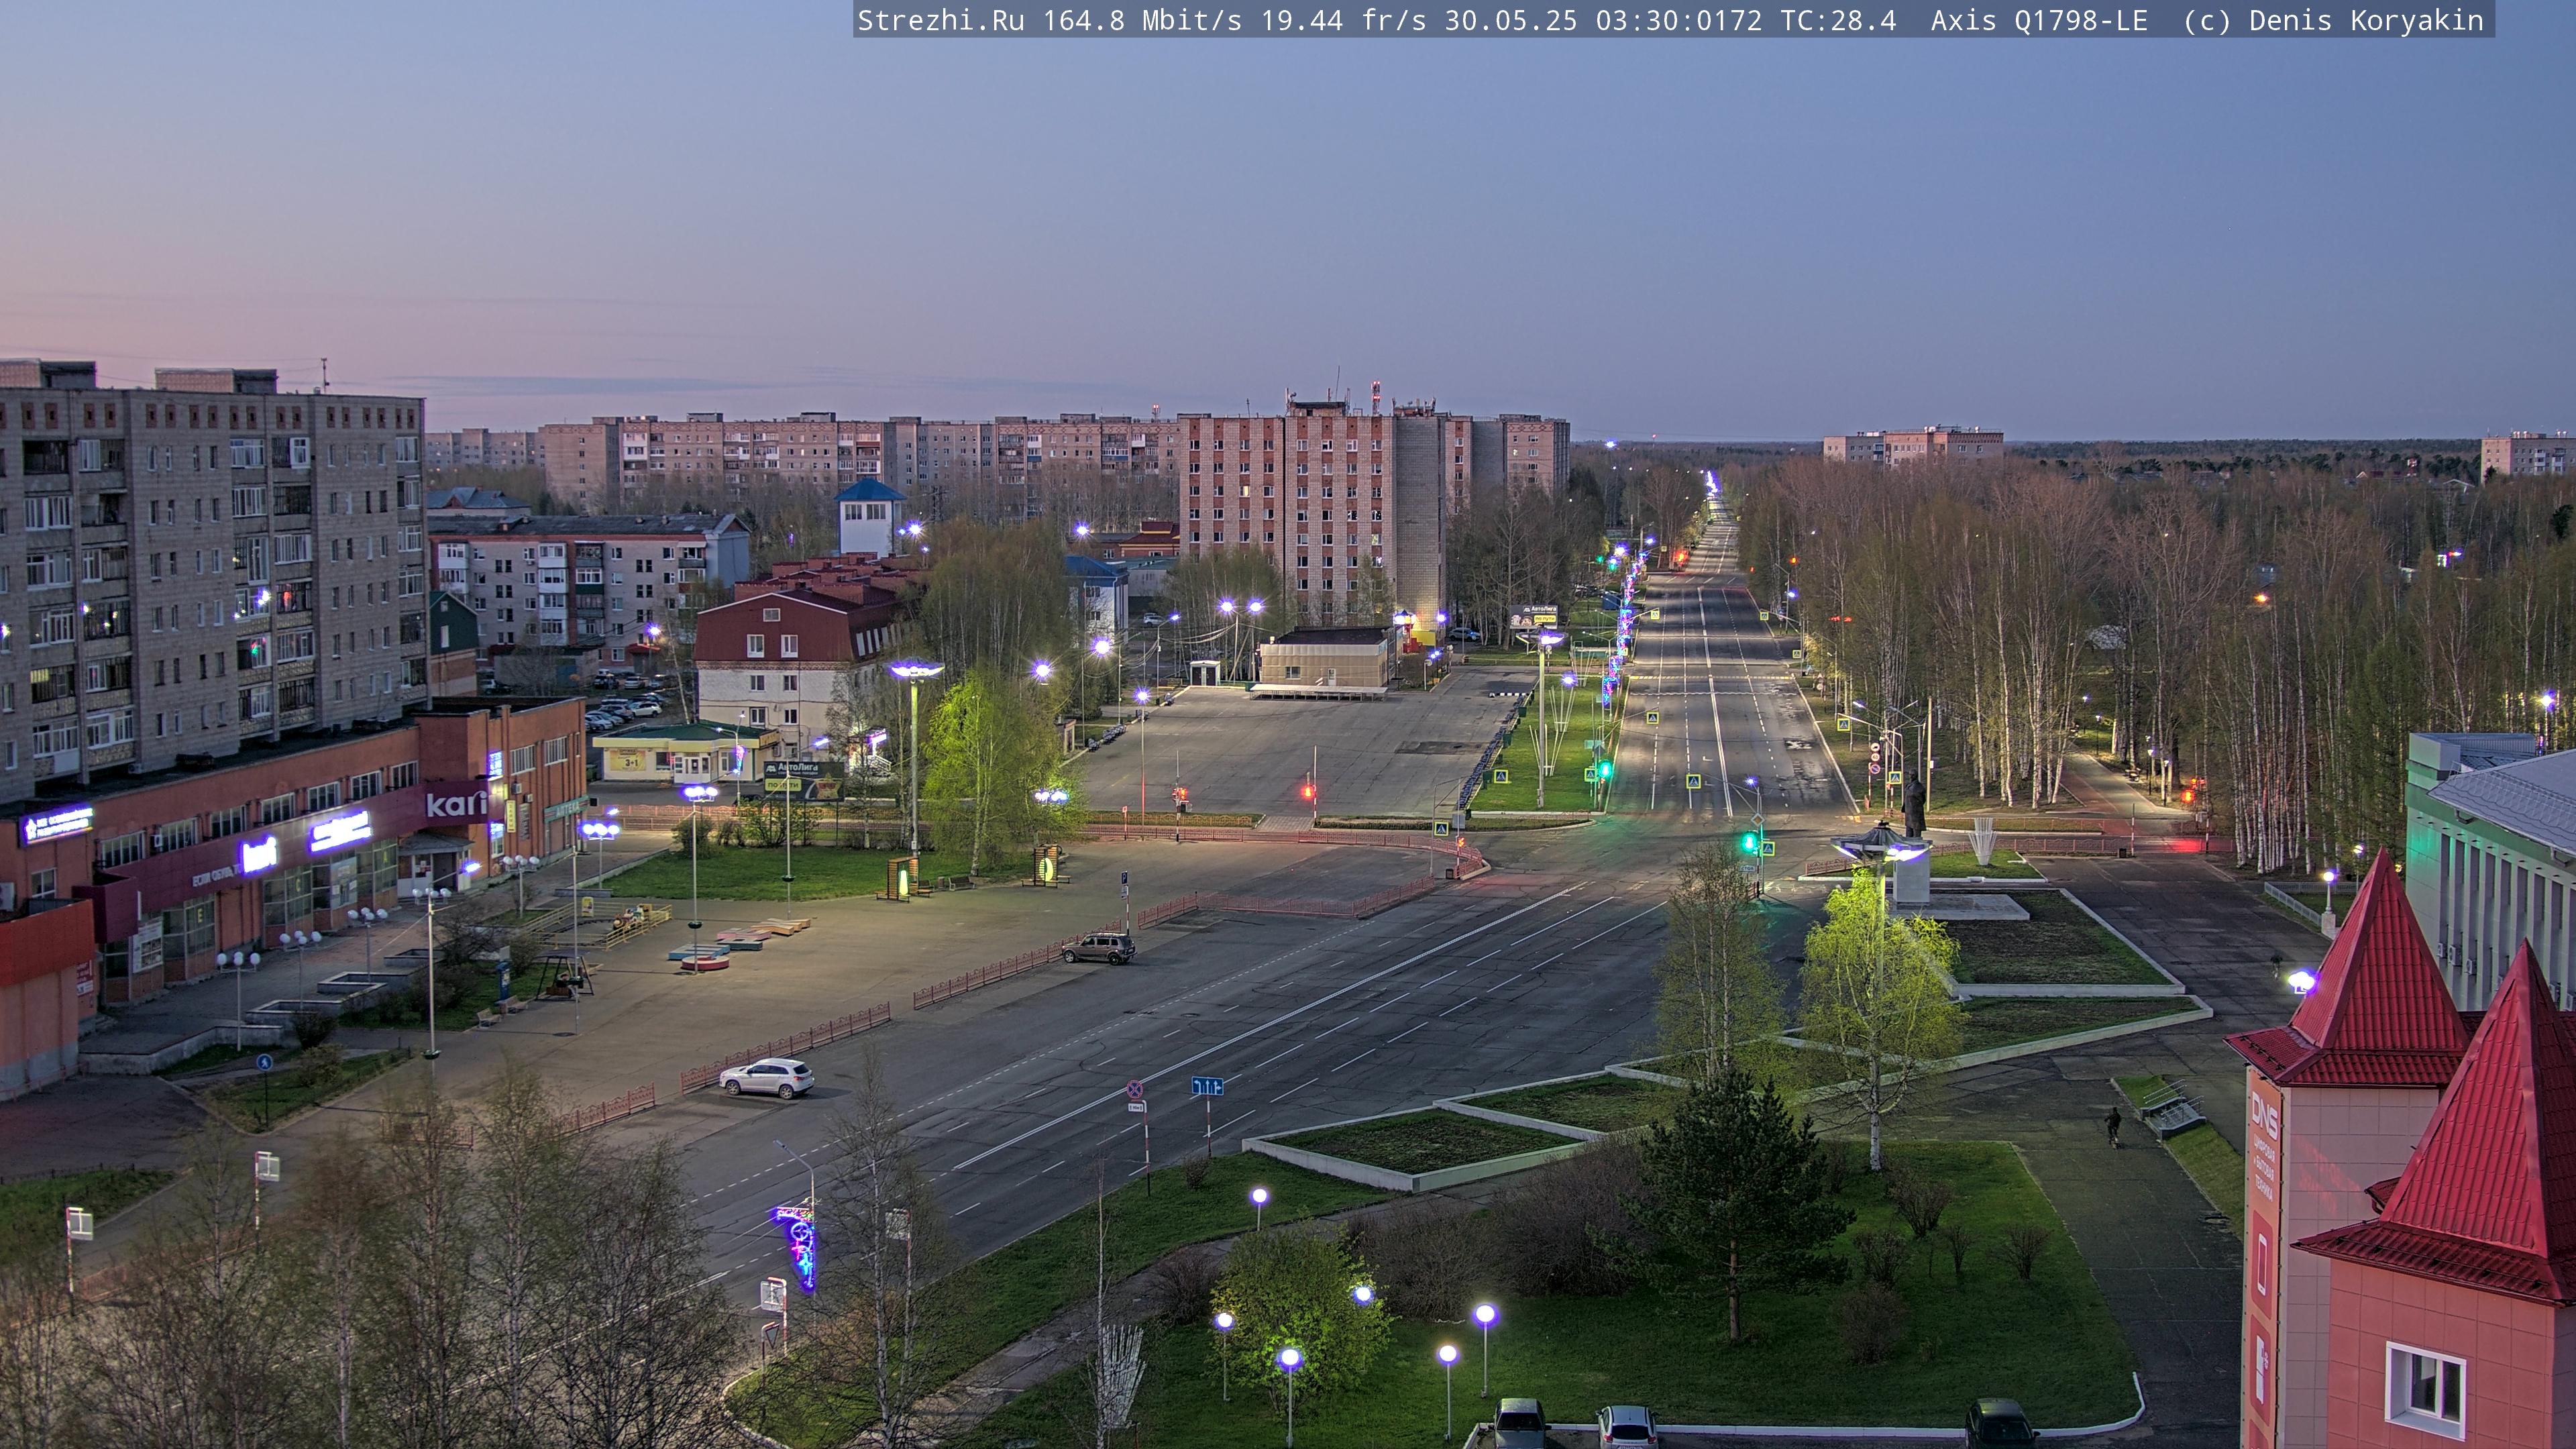Click the Strezhi.Ru overlay text
This screenshot has width=2576, height=1449.
coord(941,21)
